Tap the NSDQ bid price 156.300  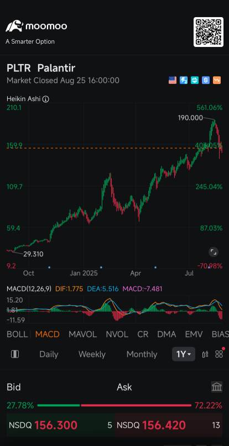[56, 426]
